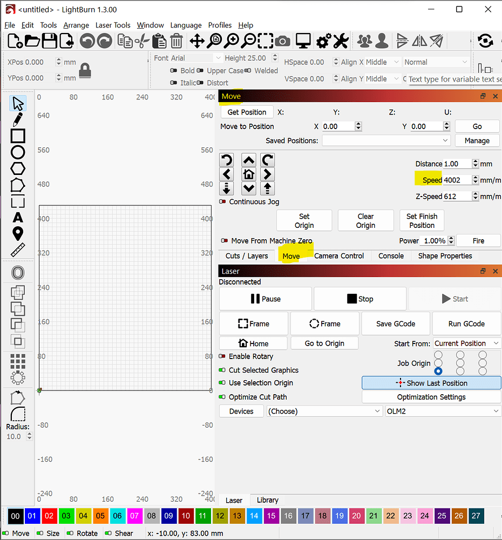Open the Preview window icon
Viewport: 502px width, 540px height.
point(303,40)
